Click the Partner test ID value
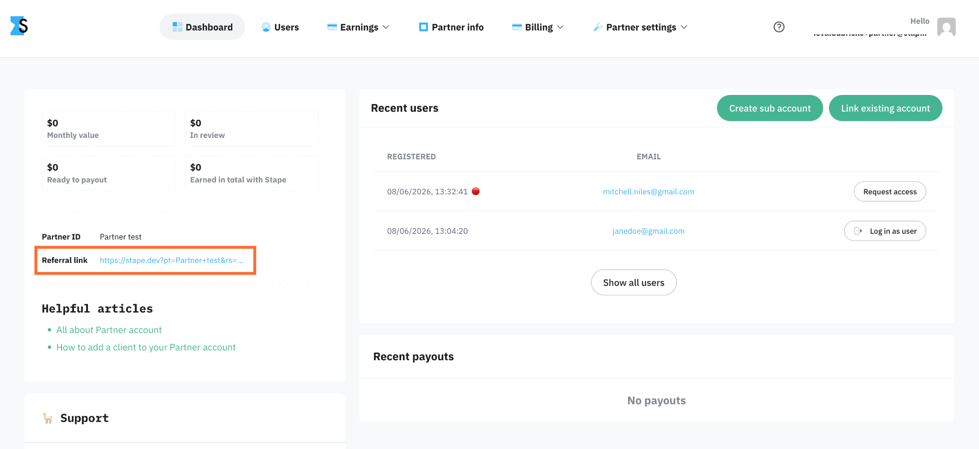Screen dimensions: 979x449 click(x=120, y=237)
